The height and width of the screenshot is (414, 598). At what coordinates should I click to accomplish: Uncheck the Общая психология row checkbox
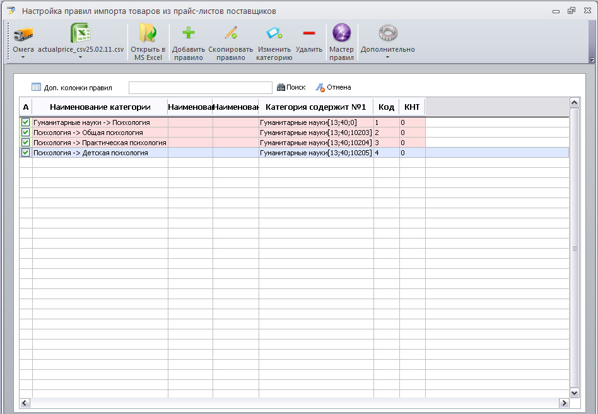pos(26,133)
